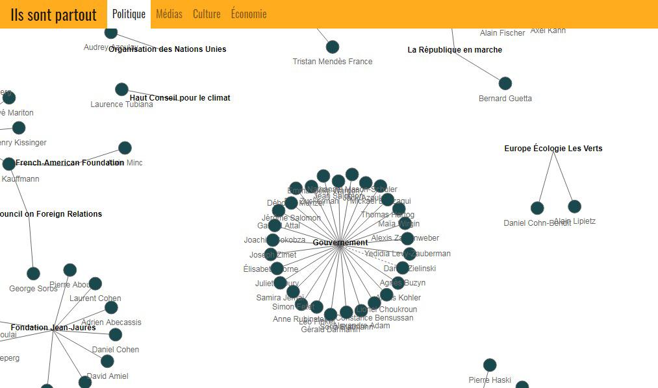Click the David Amiel node circle
Viewport: 658px width, 388px height.
pyautogui.click(x=107, y=361)
